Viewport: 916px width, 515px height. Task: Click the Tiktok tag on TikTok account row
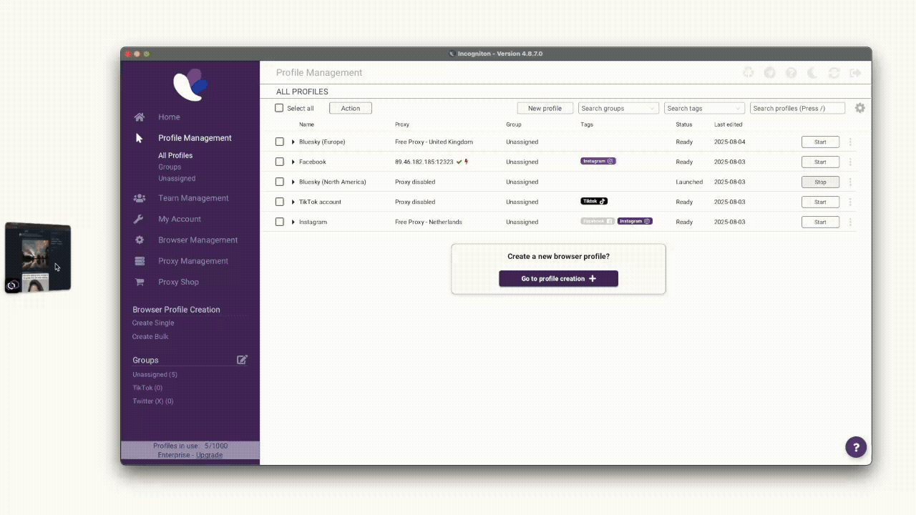(594, 201)
